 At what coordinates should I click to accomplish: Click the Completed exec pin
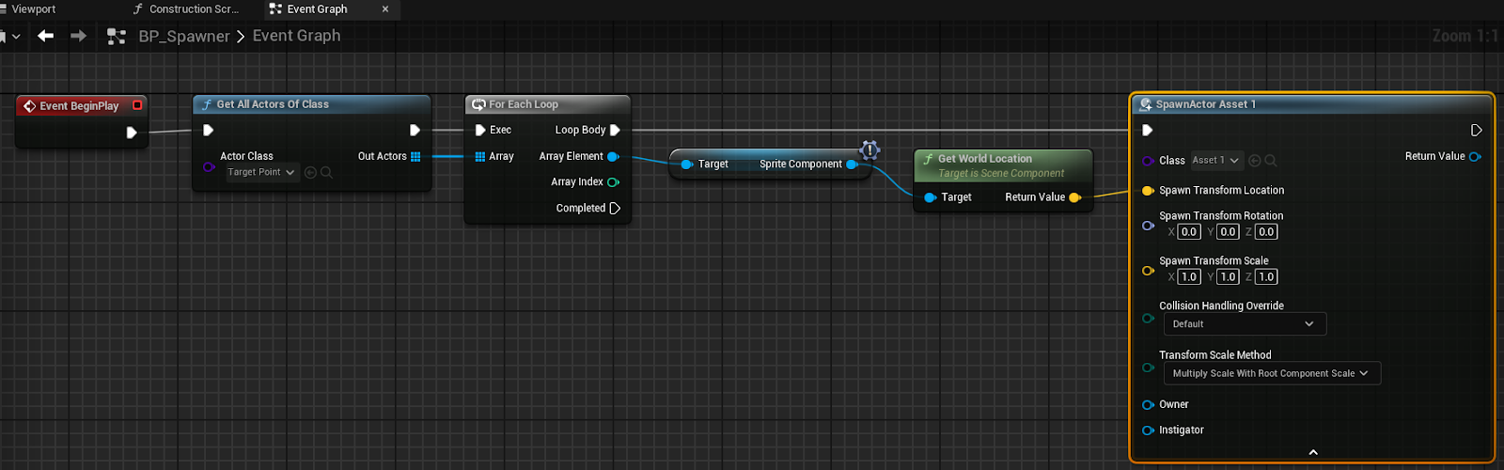pos(615,208)
